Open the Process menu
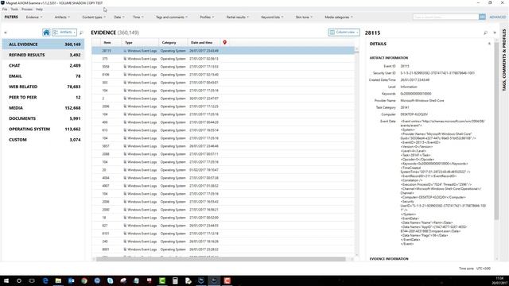The image size is (509, 286). click(x=27, y=9)
